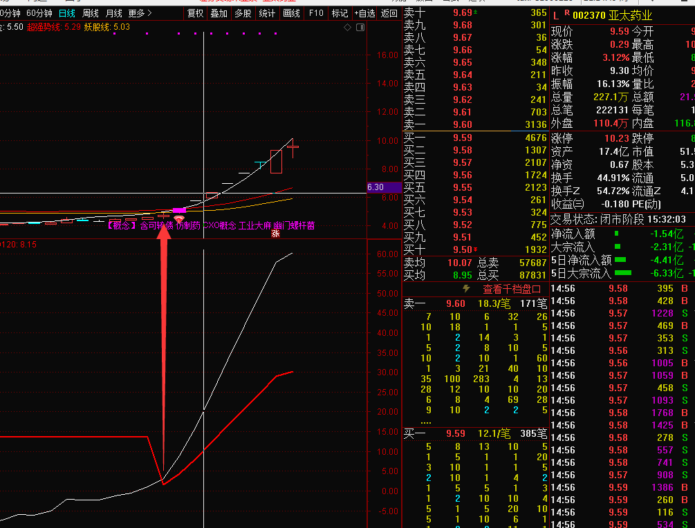Image resolution: width=695 pixels, height=528 pixels.
Task: Click the 卖十 price 9.69
Action: (463, 13)
